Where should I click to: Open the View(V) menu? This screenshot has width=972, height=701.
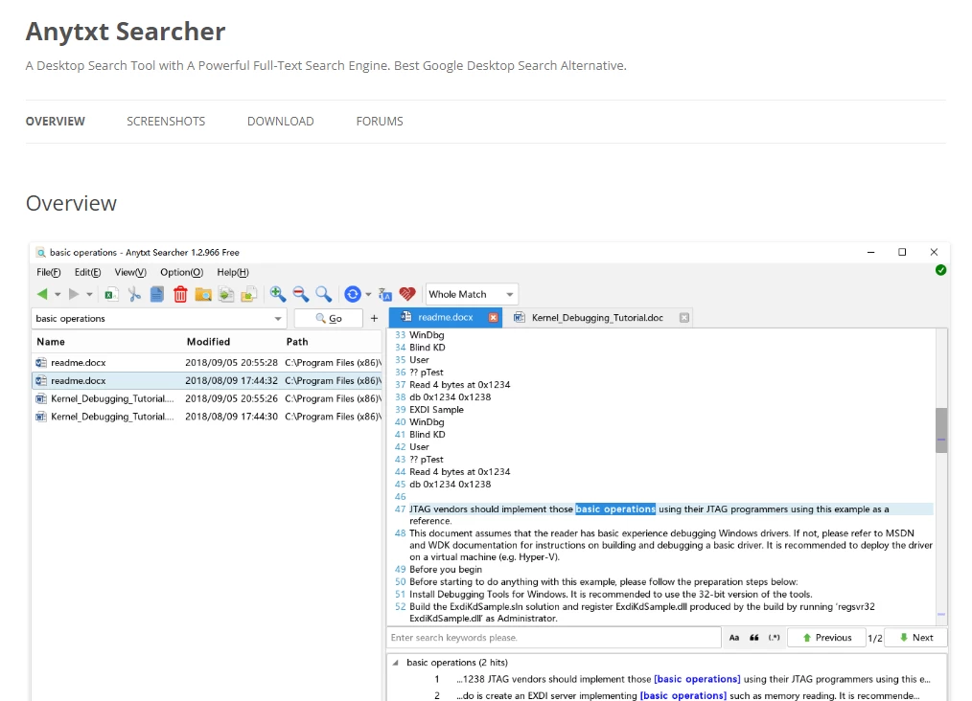pos(130,273)
